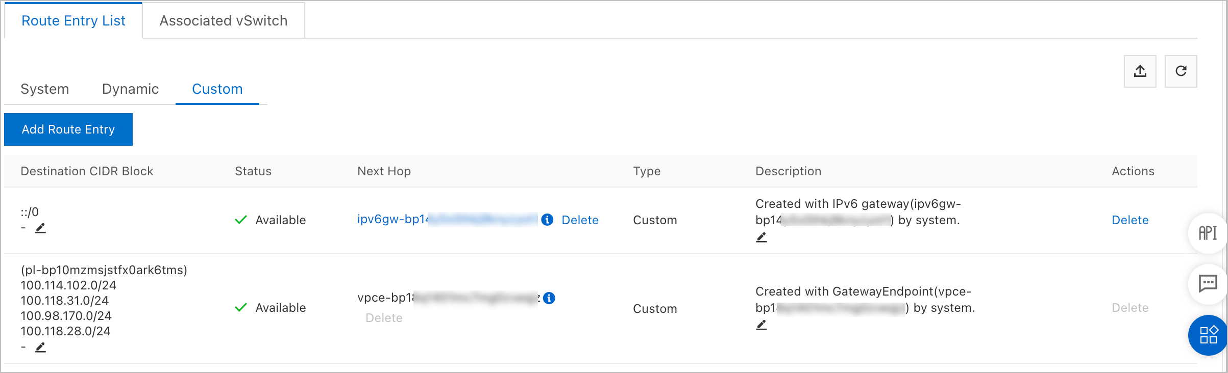Click the Destination CIDR Block column header
Screen dimensions: 1228x373
pyautogui.click(x=87, y=171)
